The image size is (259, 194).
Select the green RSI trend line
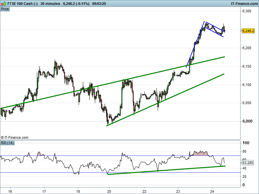(162, 170)
